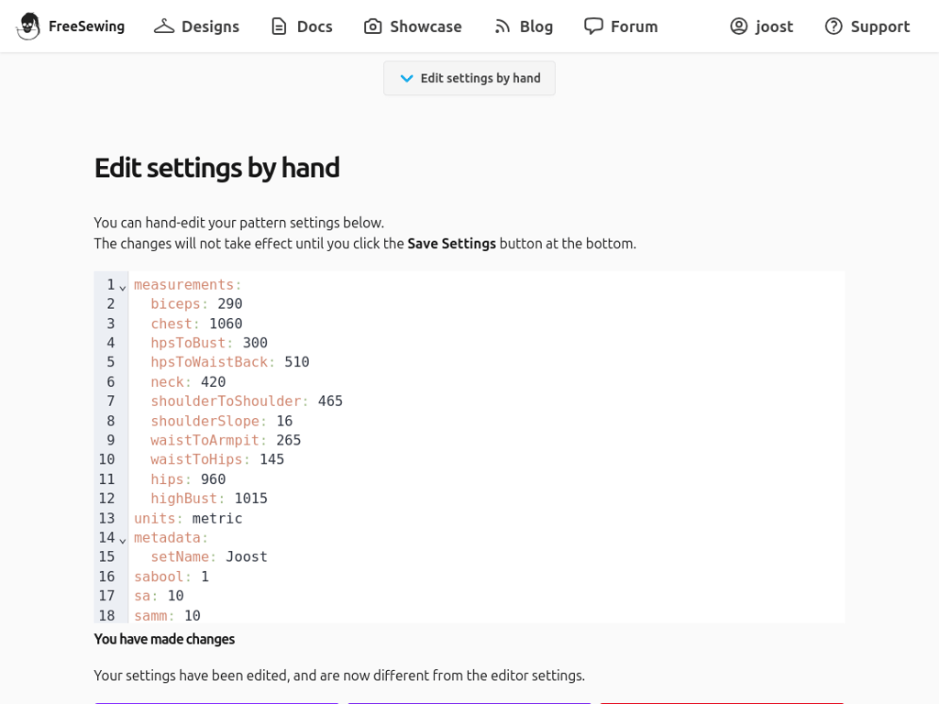
Task: Click the RSS feed icon beside Blog
Action: click(x=503, y=27)
